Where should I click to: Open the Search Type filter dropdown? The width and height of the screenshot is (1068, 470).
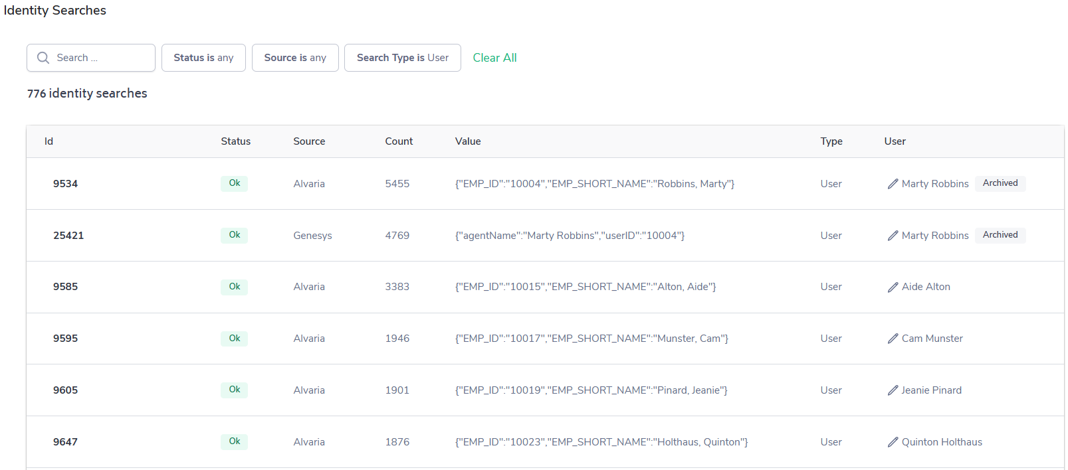point(402,58)
